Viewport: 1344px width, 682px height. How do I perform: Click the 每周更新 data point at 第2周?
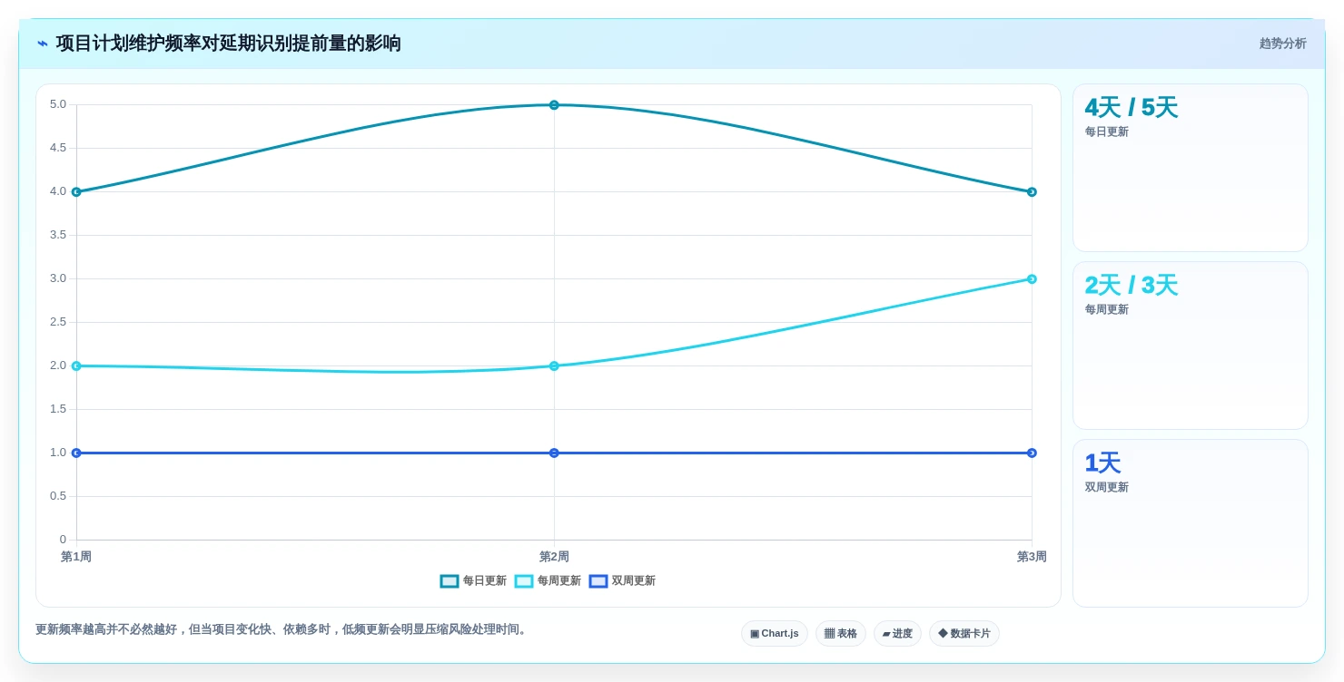click(554, 366)
